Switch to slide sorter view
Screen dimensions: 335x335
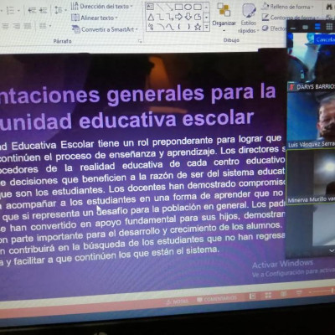268,295
